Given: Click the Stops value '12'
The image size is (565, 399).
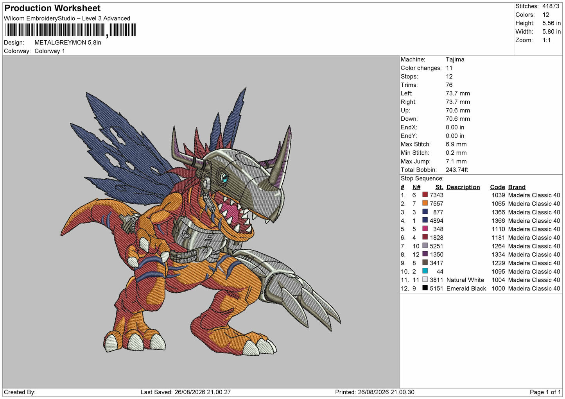Looking at the screenshot, I should pyautogui.click(x=449, y=77).
